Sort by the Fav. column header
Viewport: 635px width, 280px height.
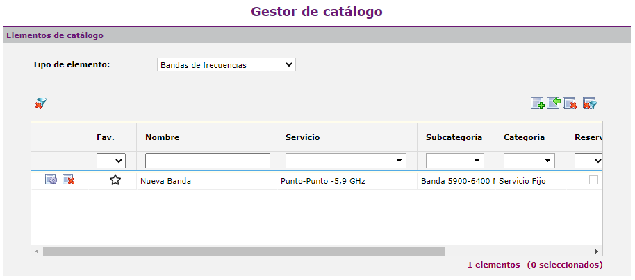click(106, 137)
